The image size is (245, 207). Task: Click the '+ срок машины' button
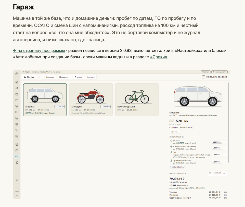coord(177,167)
